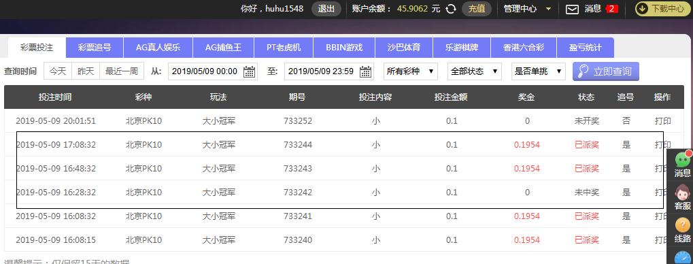Open the green 消息 chat sidebar icon

pyautogui.click(x=683, y=160)
